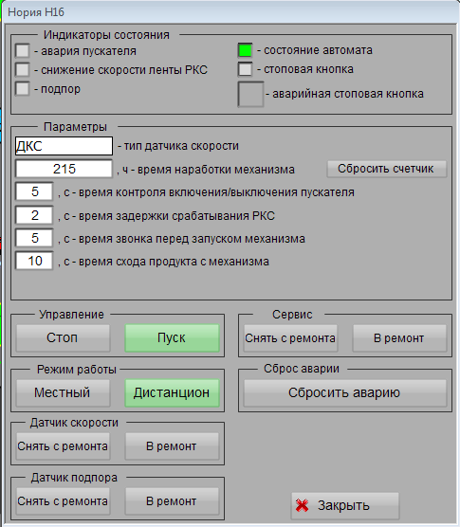Screen dimensions: 460x527
Task: Start mechanism with Пуск button
Action: coord(172,337)
